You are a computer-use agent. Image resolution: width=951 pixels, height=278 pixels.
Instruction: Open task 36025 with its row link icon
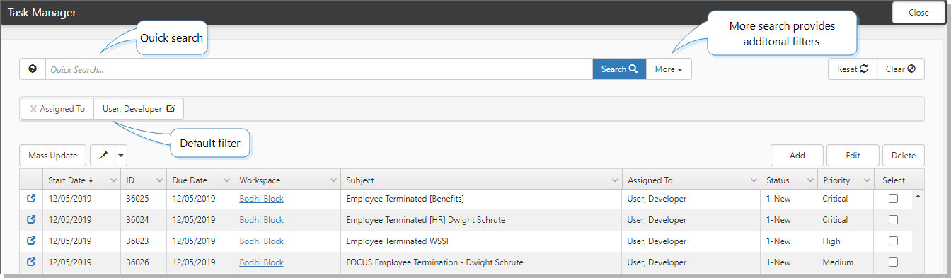point(31,199)
